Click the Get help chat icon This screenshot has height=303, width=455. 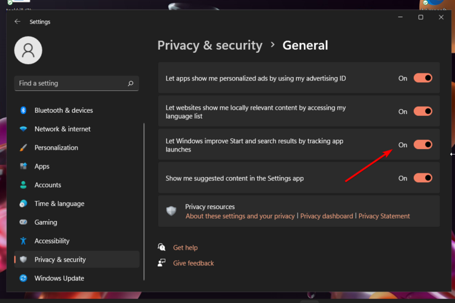coord(161,247)
